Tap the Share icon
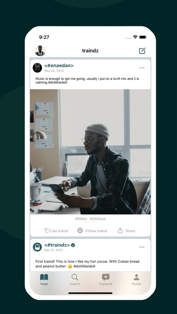The image size is (177, 314). [120, 231]
